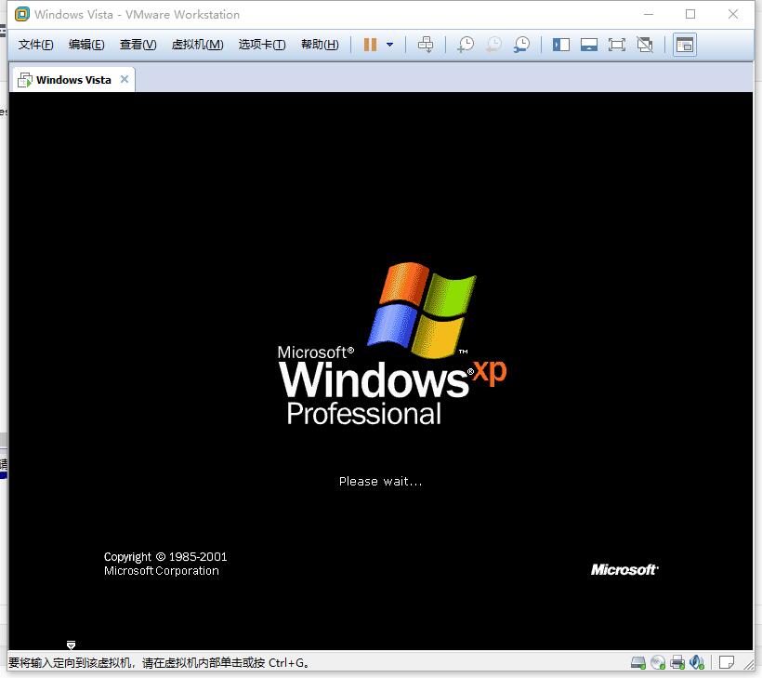Click the CD/DVD drive status icon
This screenshot has width=762, height=678.
tap(658, 662)
